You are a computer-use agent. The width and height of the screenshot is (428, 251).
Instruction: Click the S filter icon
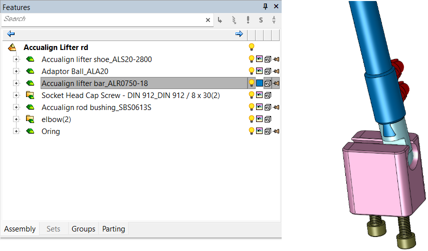[x=261, y=20]
